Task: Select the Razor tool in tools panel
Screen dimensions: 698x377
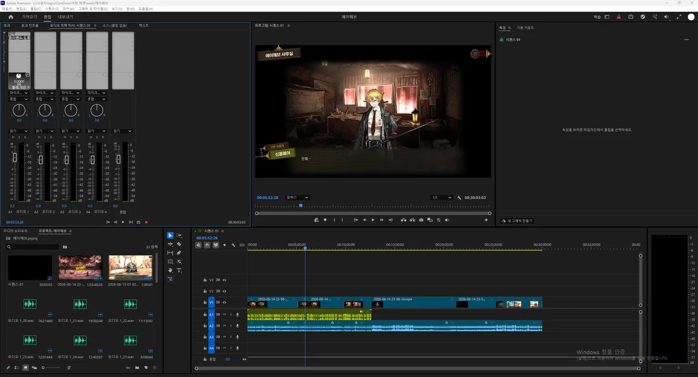Action: [179, 244]
